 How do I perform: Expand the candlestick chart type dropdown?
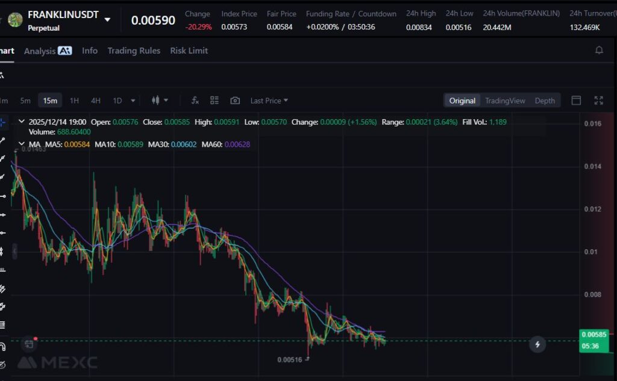(160, 101)
